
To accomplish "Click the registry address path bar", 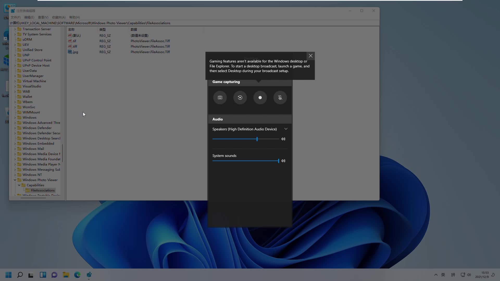I will 194,23.
